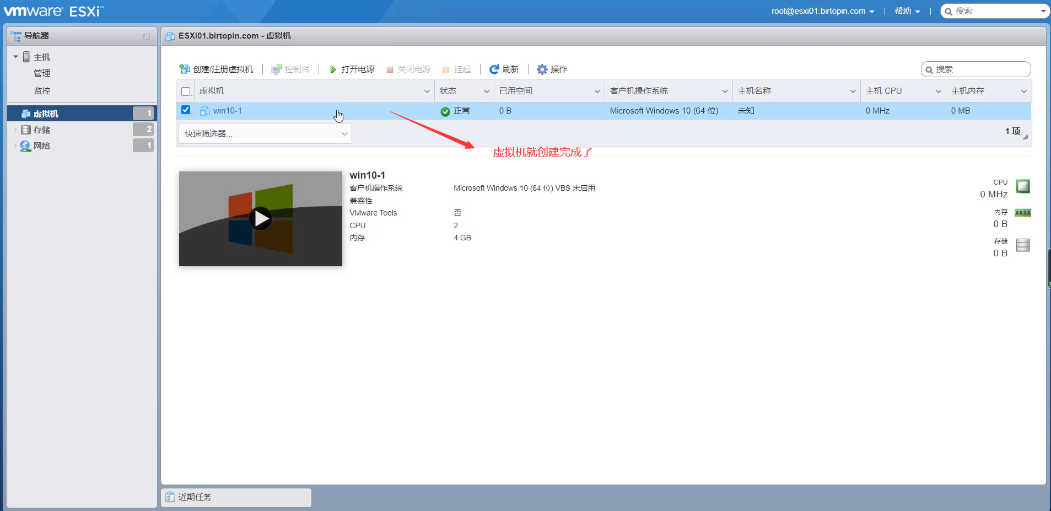Select 管理 under host in navigator

[42, 73]
